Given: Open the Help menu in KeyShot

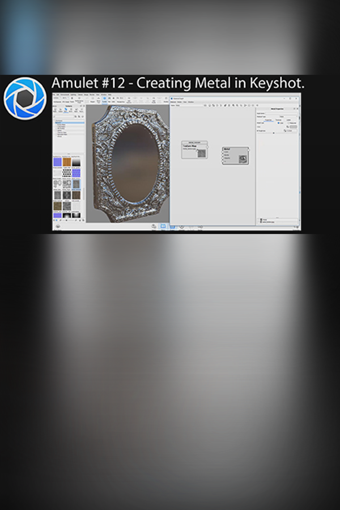Looking at the screenshot, I should (109, 95).
